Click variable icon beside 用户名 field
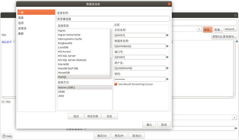The height and width of the screenshot is (140, 239). pyautogui.click(x=167, y=68)
